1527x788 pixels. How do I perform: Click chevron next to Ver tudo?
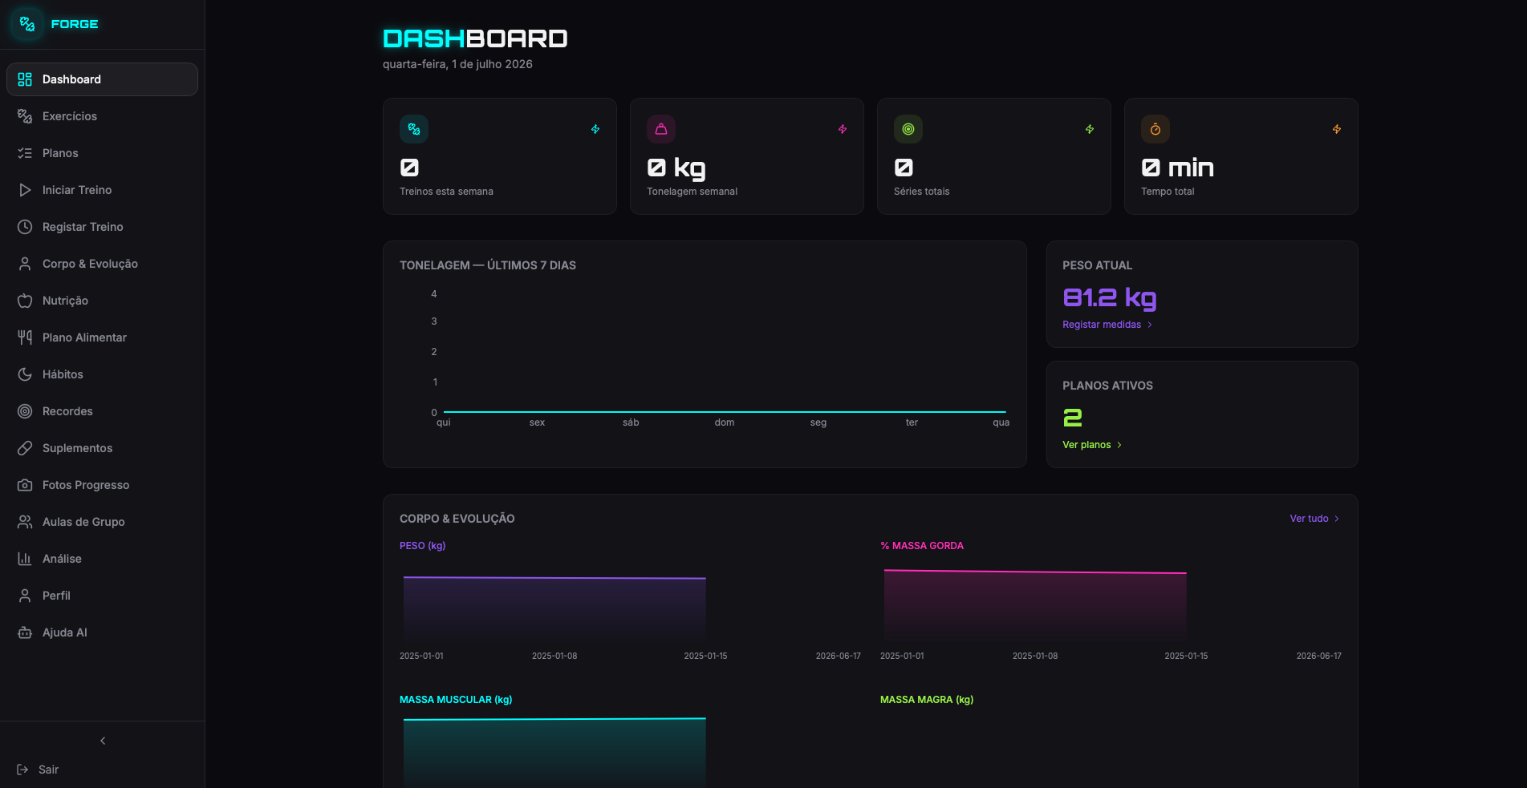pyautogui.click(x=1337, y=519)
